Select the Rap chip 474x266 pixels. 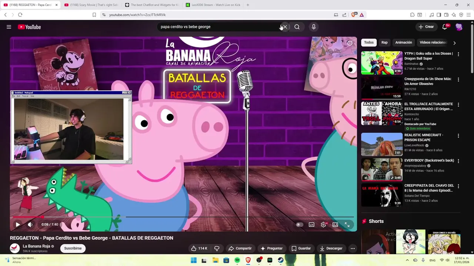tap(384, 42)
